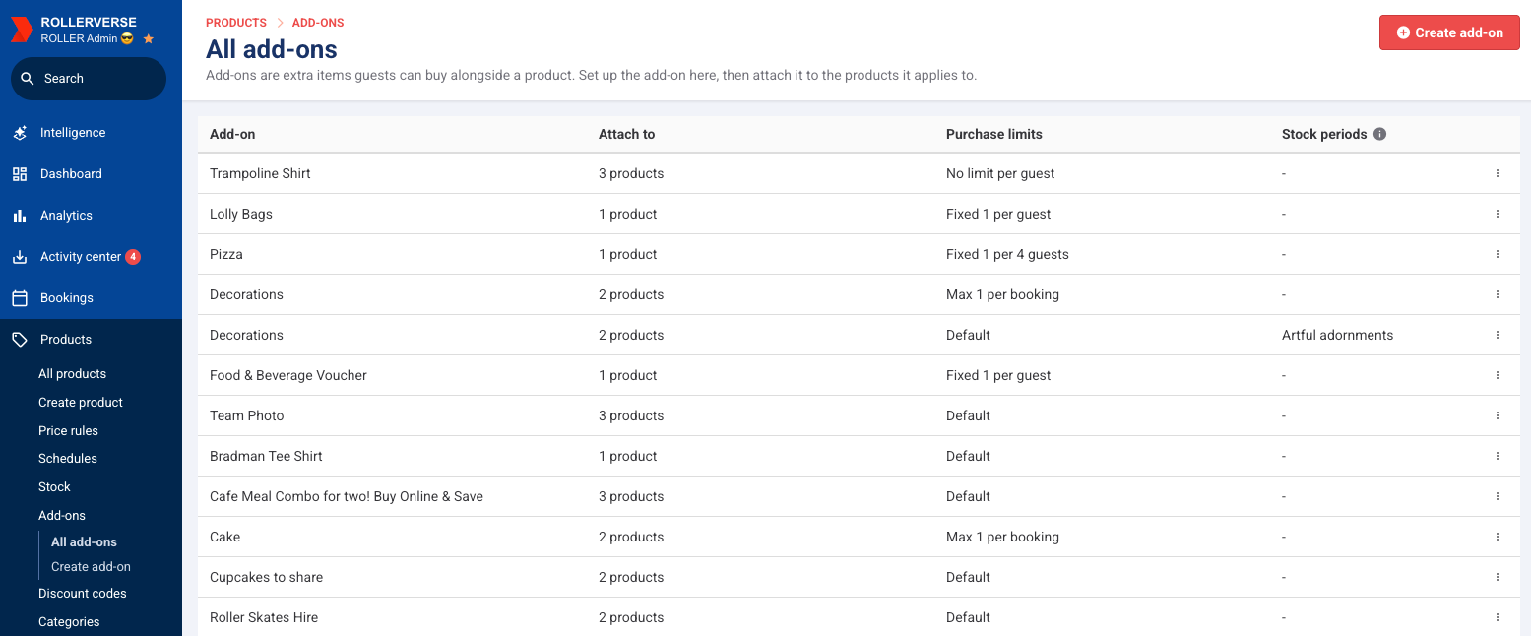
Task: Click the Pizza add-on name
Action: point(226,254)
